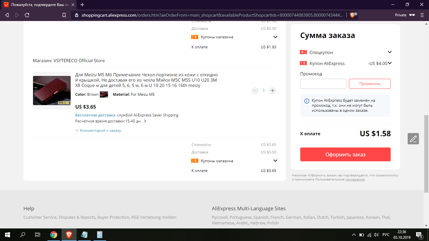
Task: Go back to the previous page
Action: [x=7, y=15]
